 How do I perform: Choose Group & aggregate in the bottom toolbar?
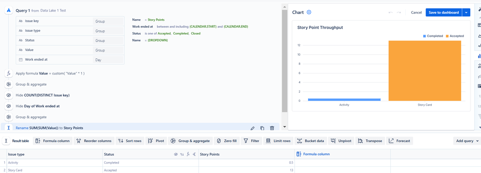point(190,141)
